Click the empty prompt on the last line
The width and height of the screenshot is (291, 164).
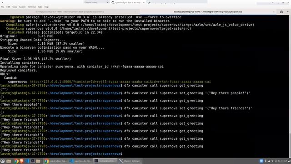tap(61, 154)
